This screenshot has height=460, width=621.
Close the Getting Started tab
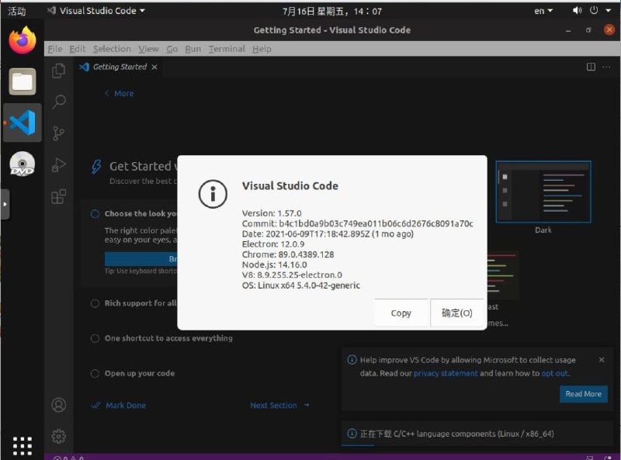[154, 67]
